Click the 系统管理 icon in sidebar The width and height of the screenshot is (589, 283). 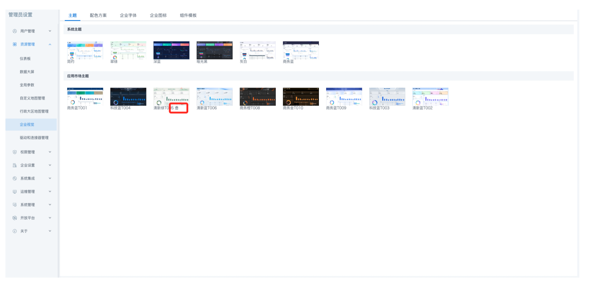14,205
